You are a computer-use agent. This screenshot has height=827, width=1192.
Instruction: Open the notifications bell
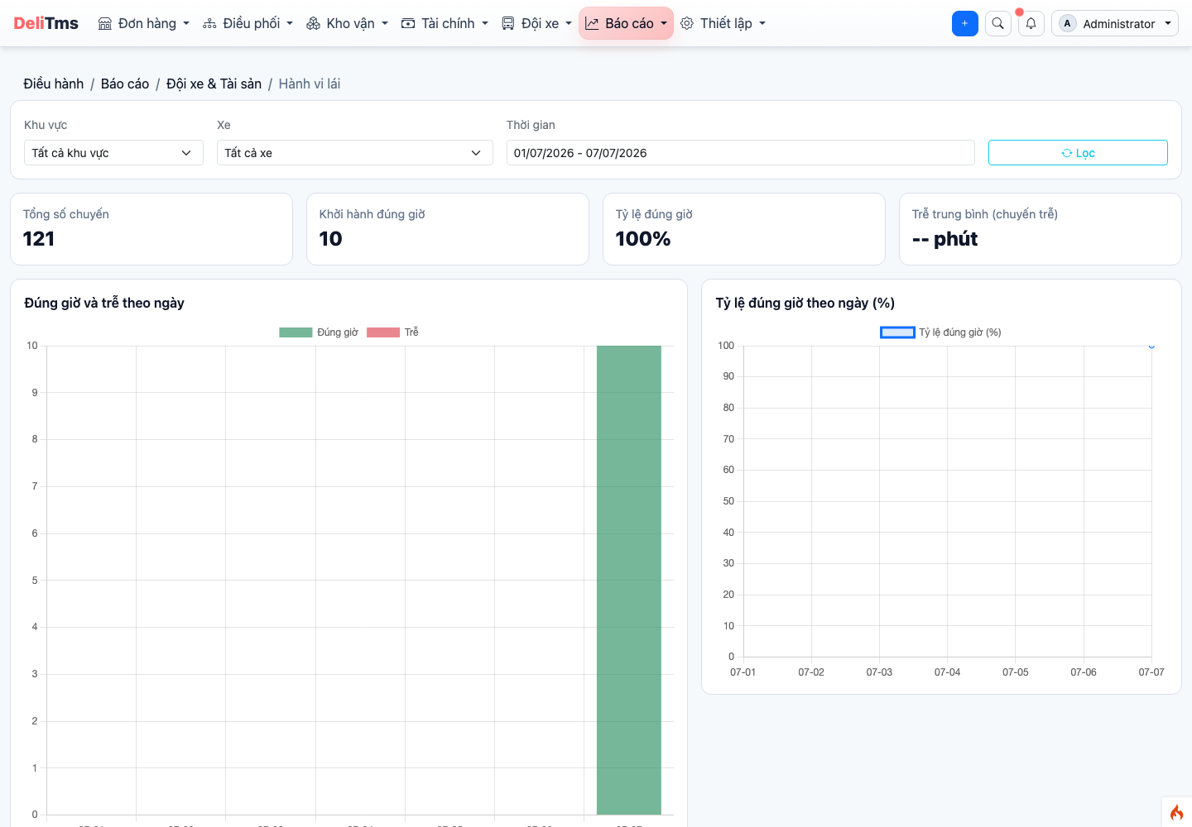point(1031,23)
